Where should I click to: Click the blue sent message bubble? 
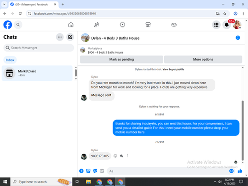tap(176, 128)
